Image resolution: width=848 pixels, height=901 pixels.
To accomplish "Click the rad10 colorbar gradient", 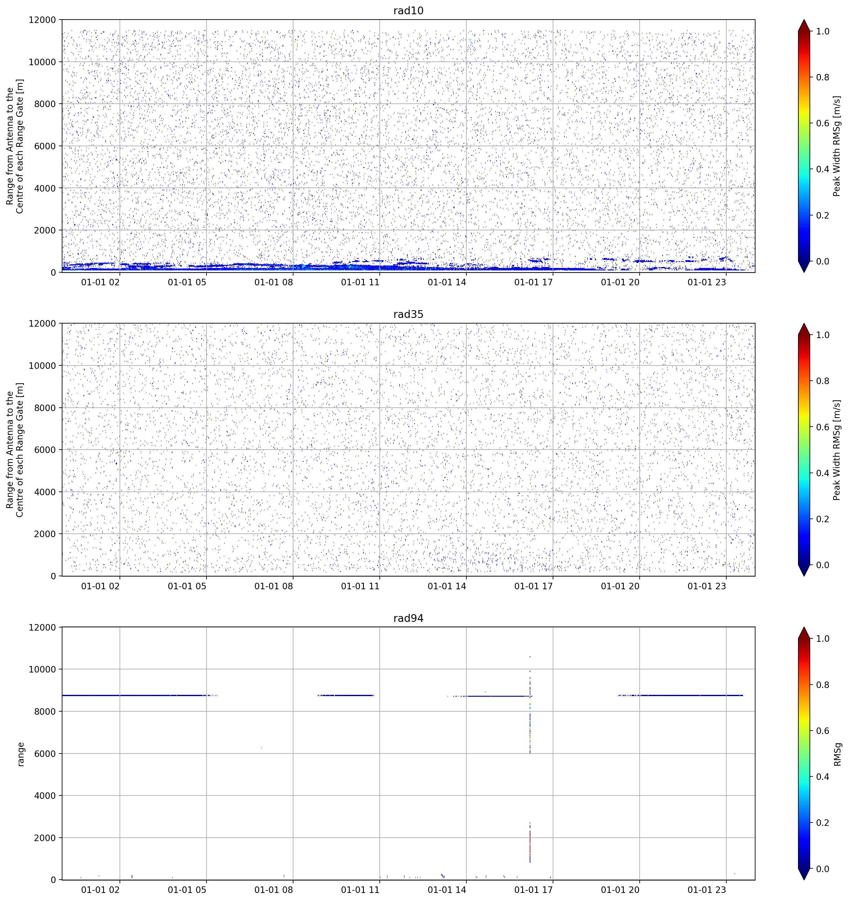I will click(804, 146).
